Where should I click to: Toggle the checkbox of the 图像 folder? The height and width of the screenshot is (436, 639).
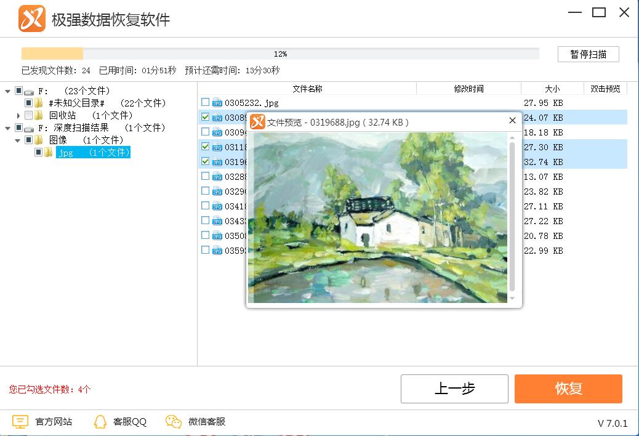click(x=28, y=140)
